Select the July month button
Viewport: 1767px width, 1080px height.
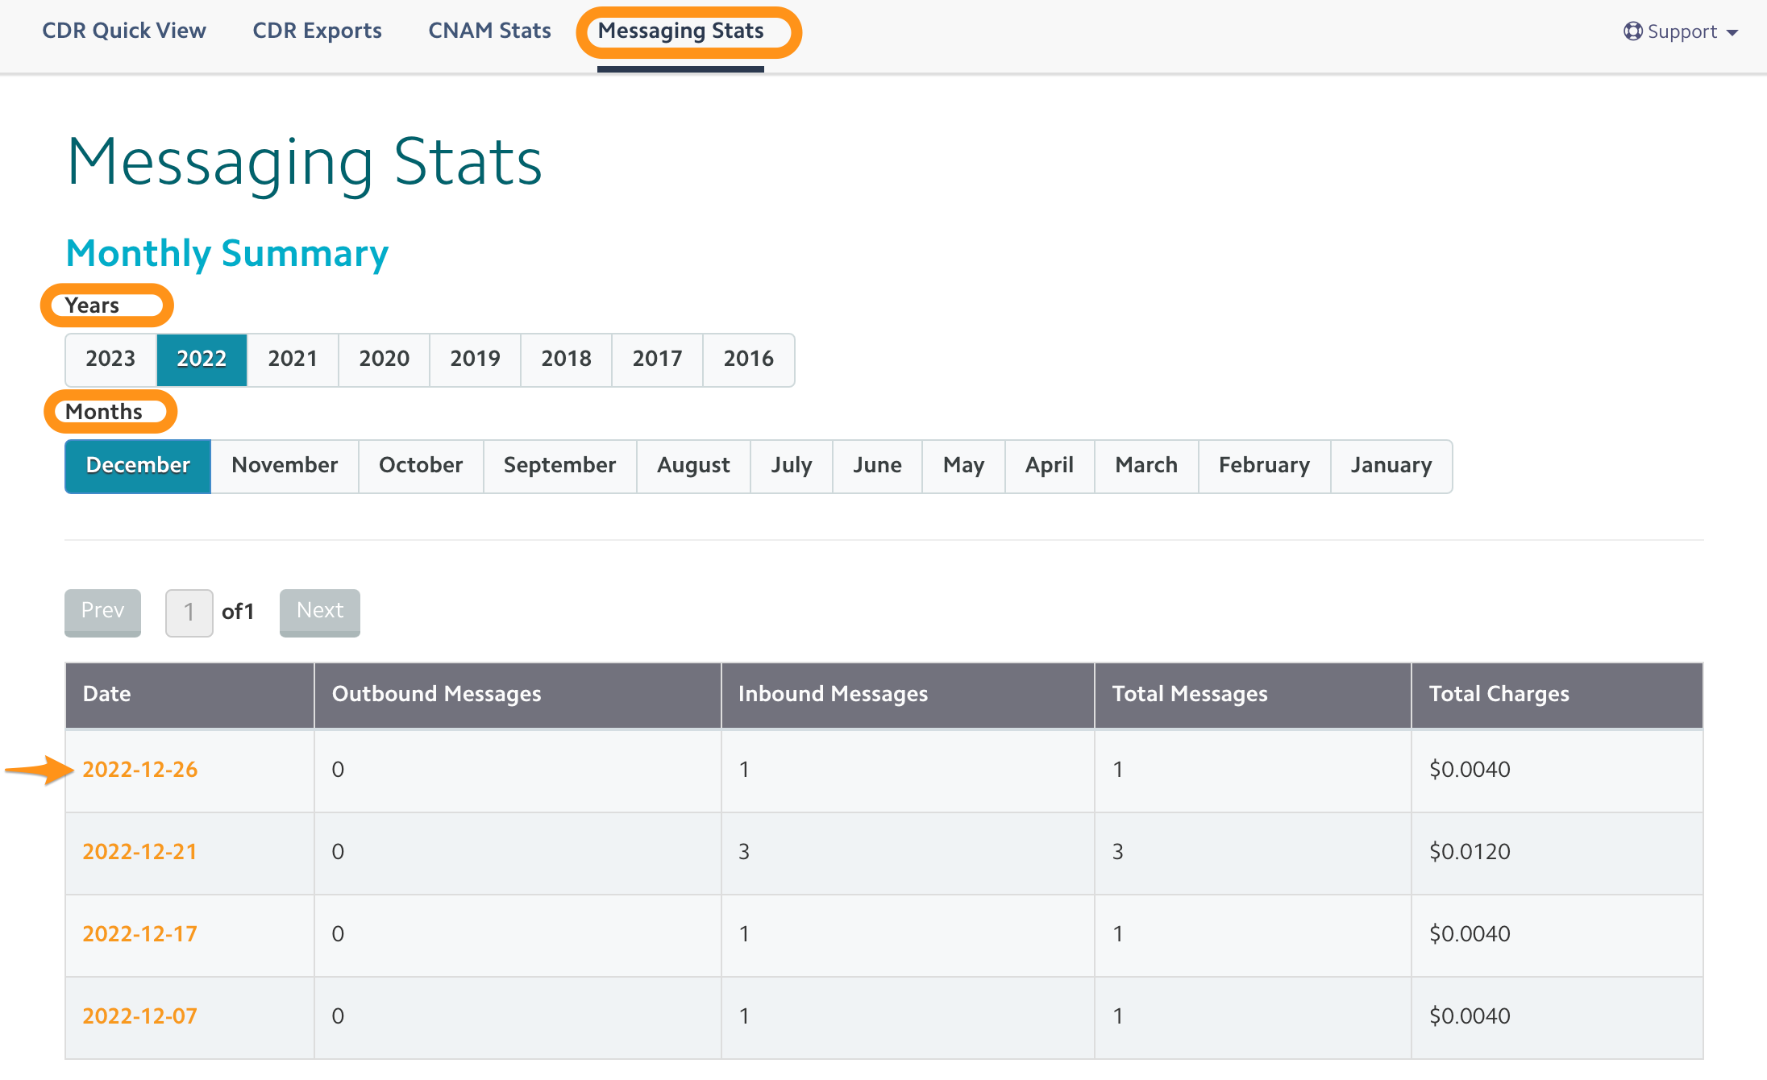click(792, 466)
